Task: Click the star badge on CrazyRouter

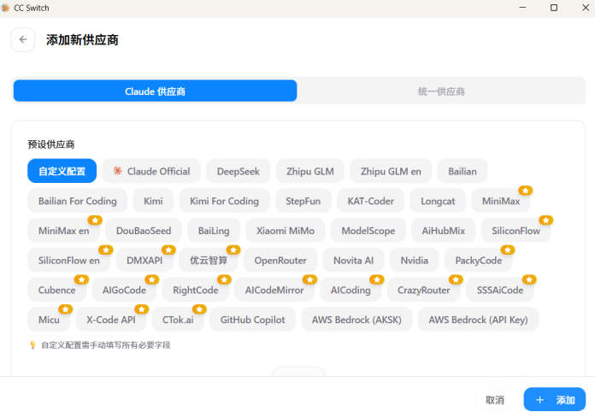Action: (456, 280)
